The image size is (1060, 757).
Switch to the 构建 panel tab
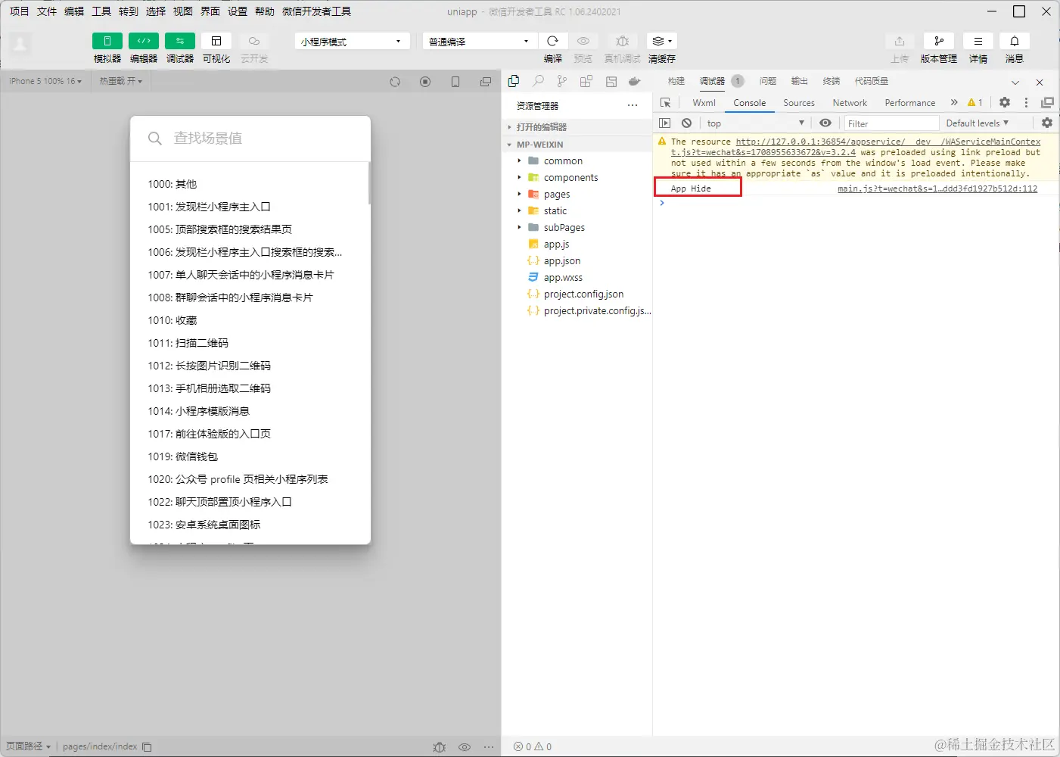click(676, 81)
